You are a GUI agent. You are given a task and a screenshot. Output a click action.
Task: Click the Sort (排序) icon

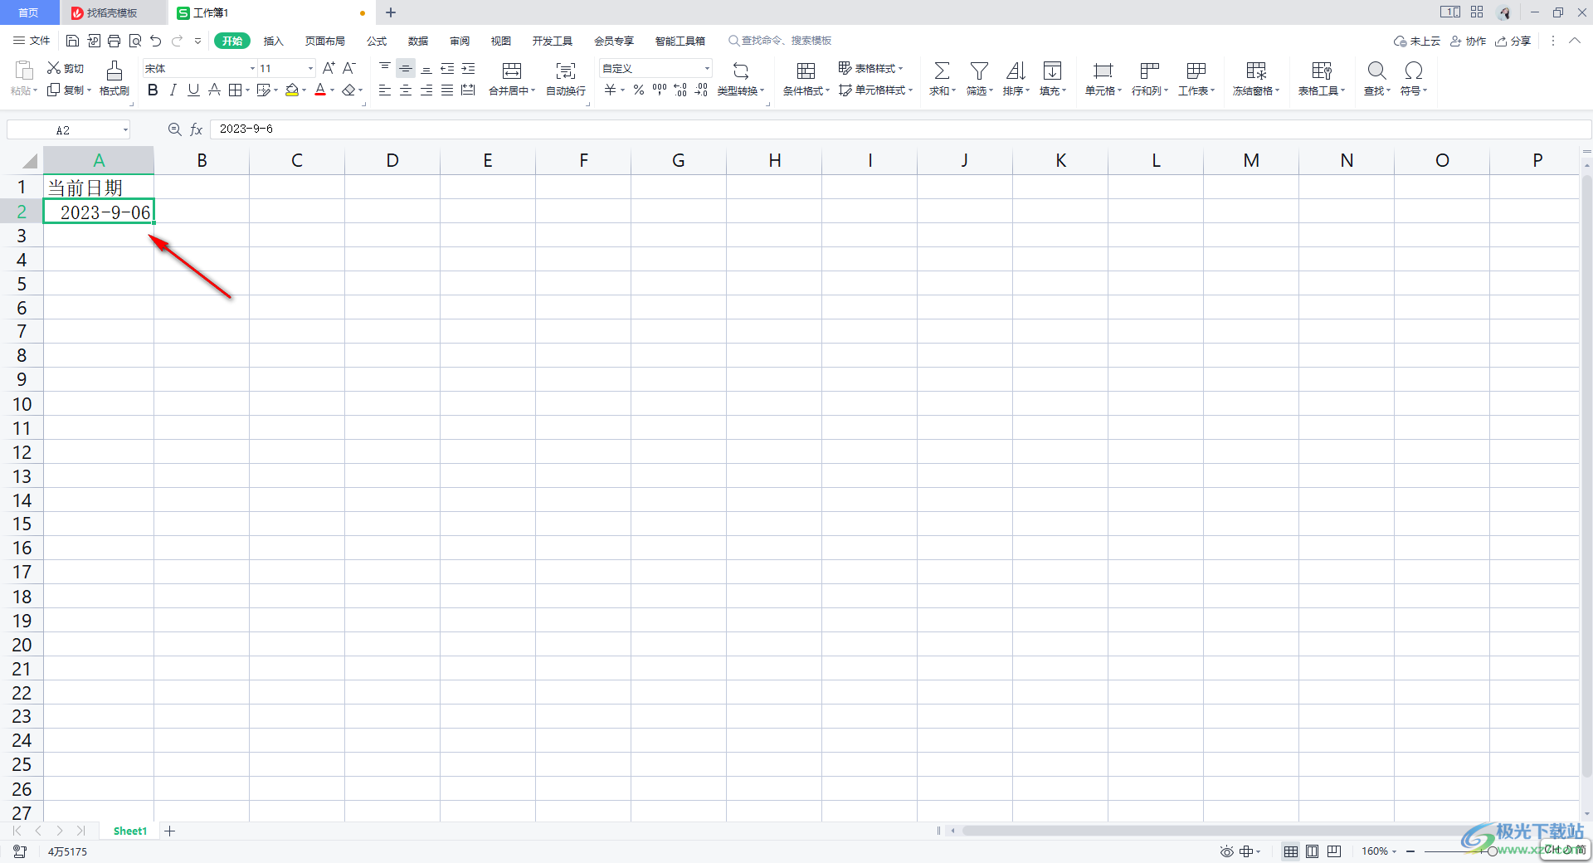point(1016,78)
